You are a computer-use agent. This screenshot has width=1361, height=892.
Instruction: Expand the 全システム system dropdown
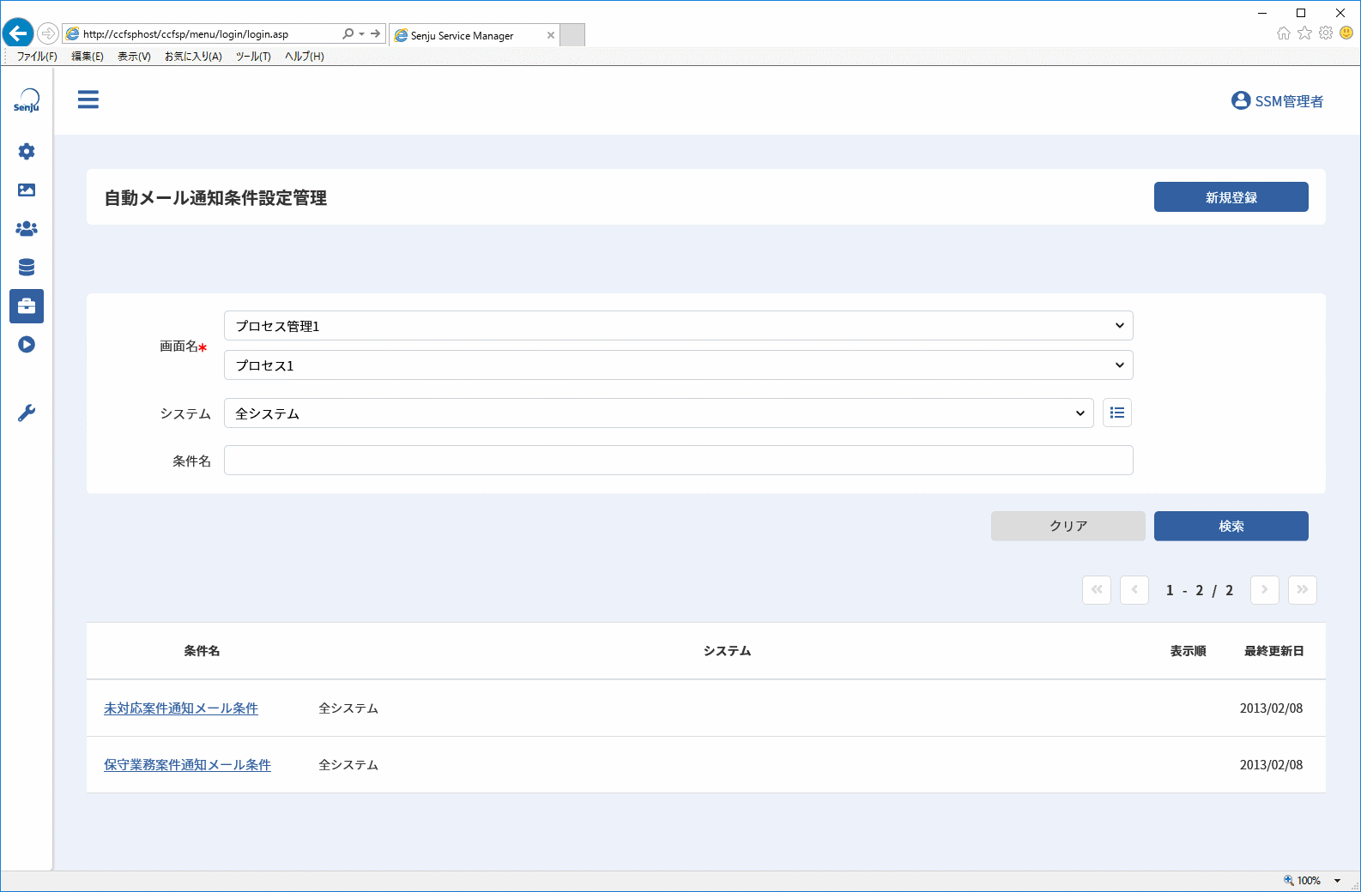[x=659, y=413]
